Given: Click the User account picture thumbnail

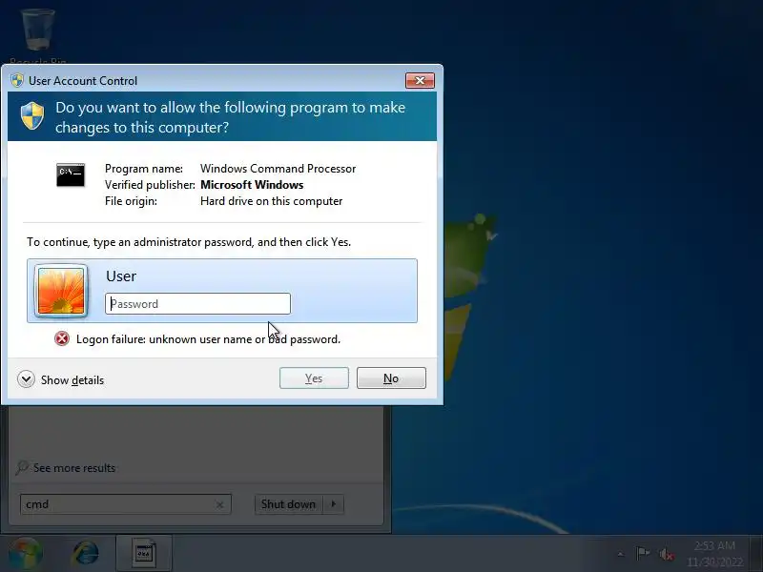Looking at the screenshot, I should click(x=61, y=291).
